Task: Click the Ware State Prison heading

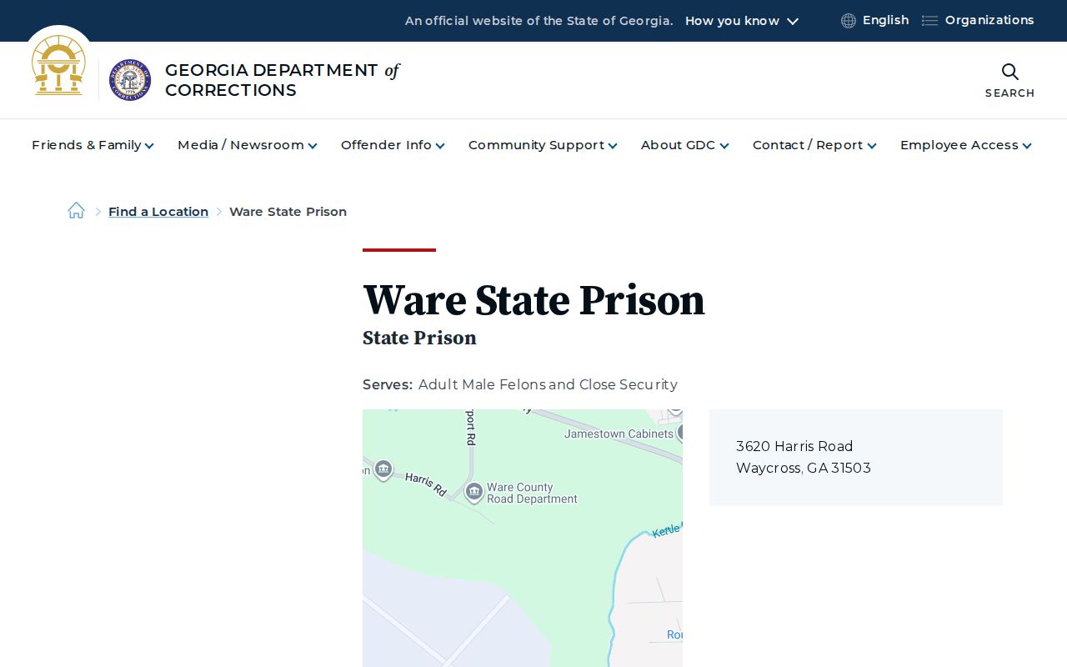Action: 533,300
